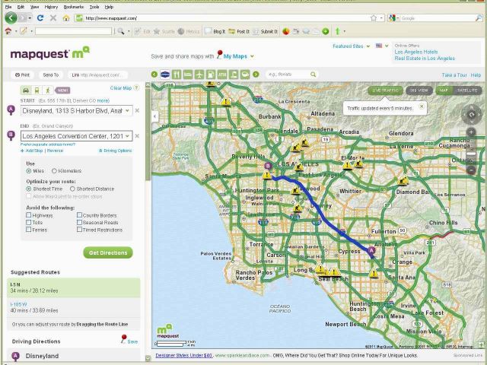Zoom in with map plus button
Screen dimensions: 487x365
point(471,132)
